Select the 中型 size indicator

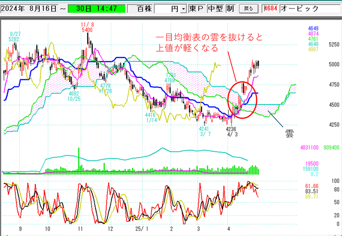pyautogui.click(x=216, y=9)
